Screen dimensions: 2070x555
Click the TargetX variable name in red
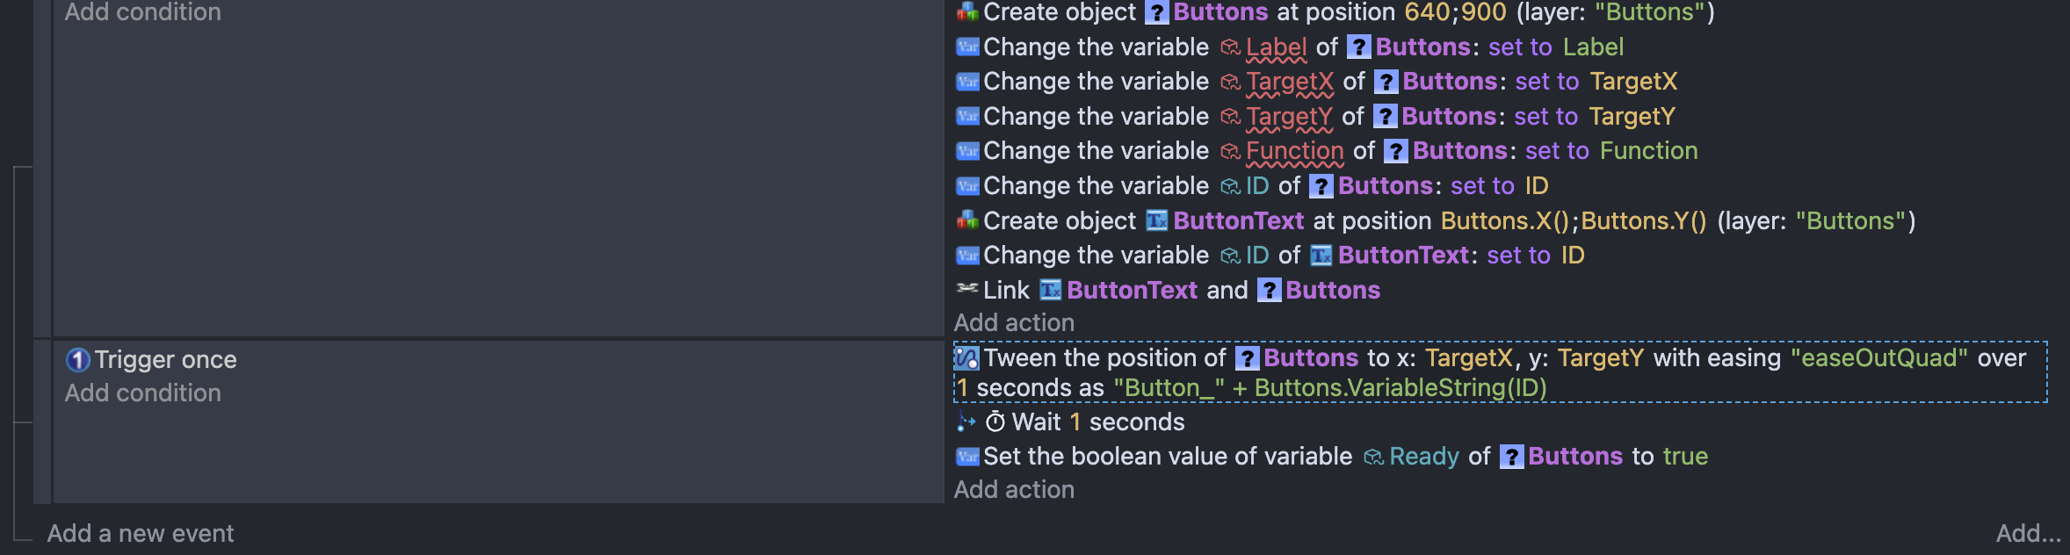(1289, 82)
